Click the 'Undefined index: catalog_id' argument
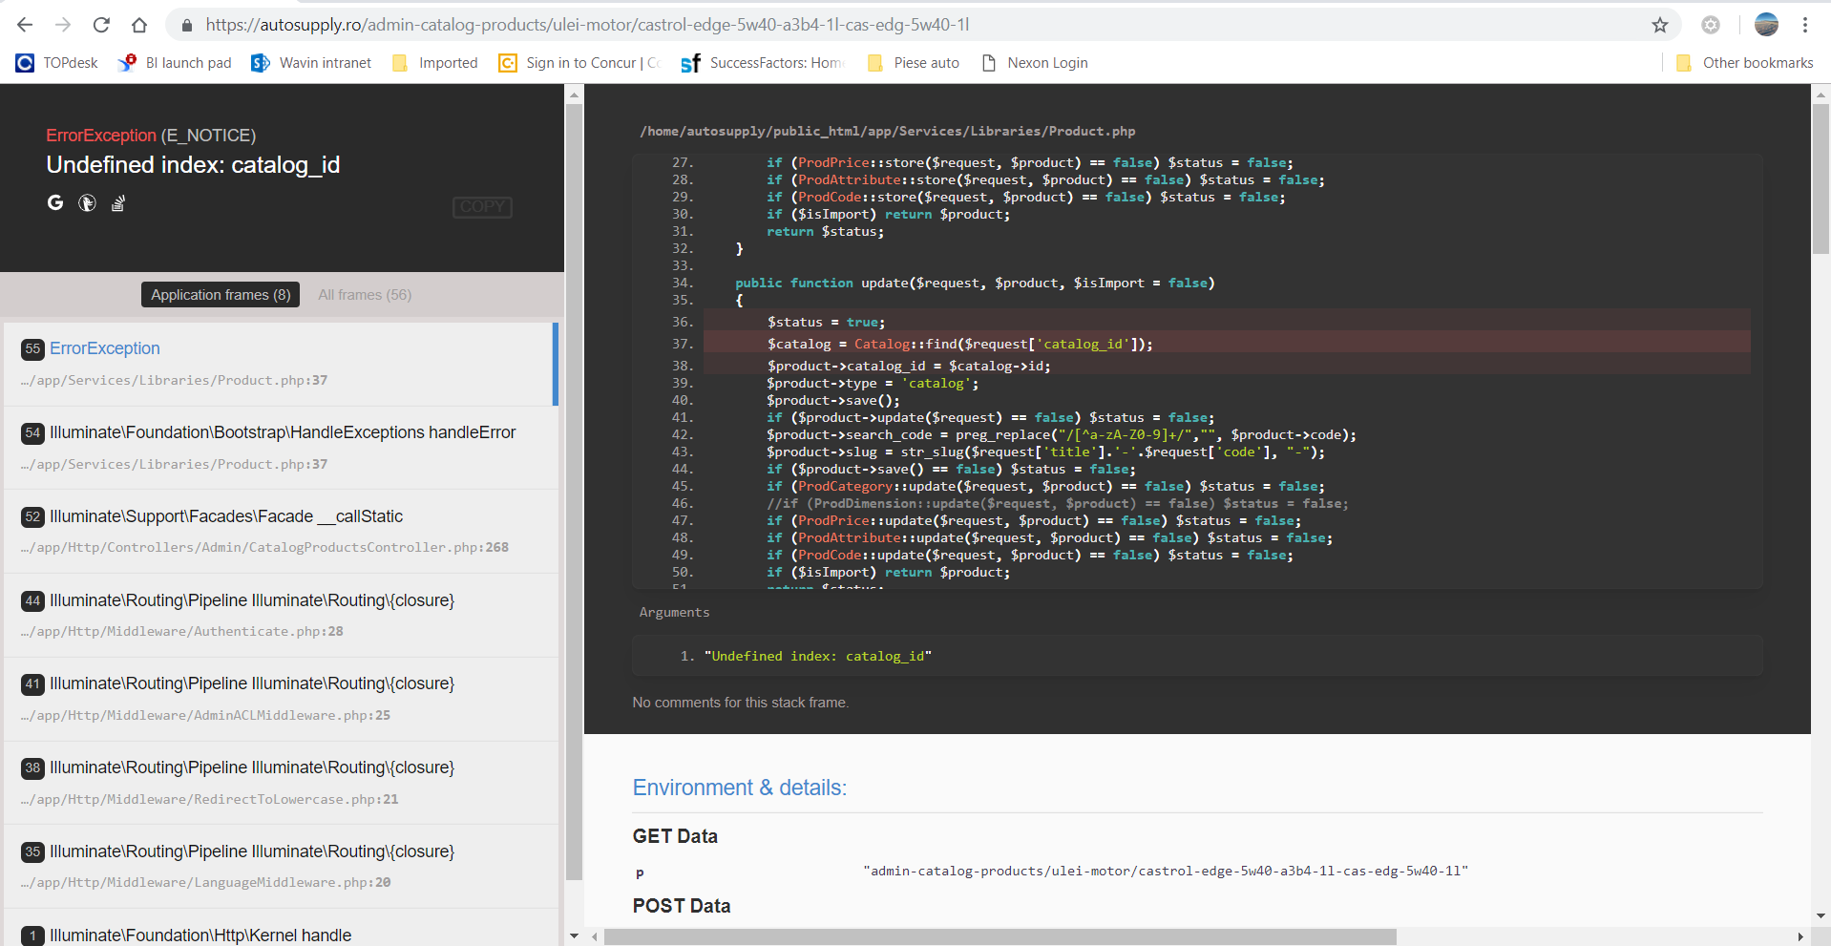 pyautogui.click(x=818, y=656)
